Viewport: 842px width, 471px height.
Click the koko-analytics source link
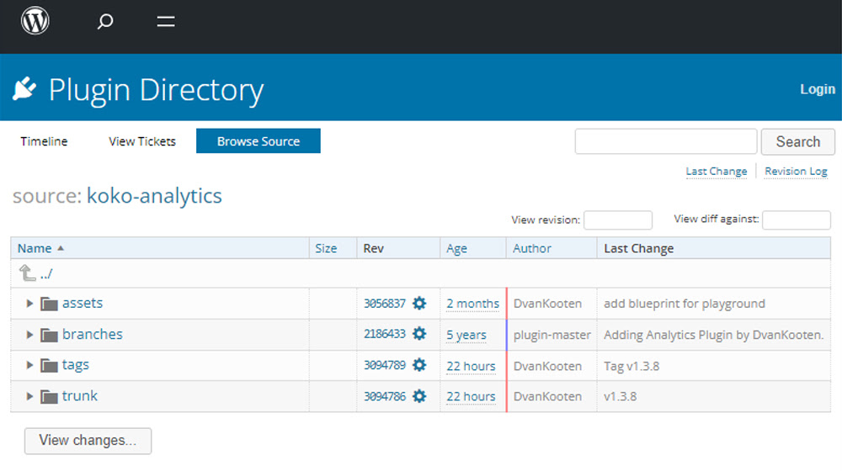154,196
